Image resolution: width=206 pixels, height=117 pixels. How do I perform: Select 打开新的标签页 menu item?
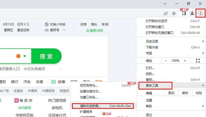coord(171,21)
